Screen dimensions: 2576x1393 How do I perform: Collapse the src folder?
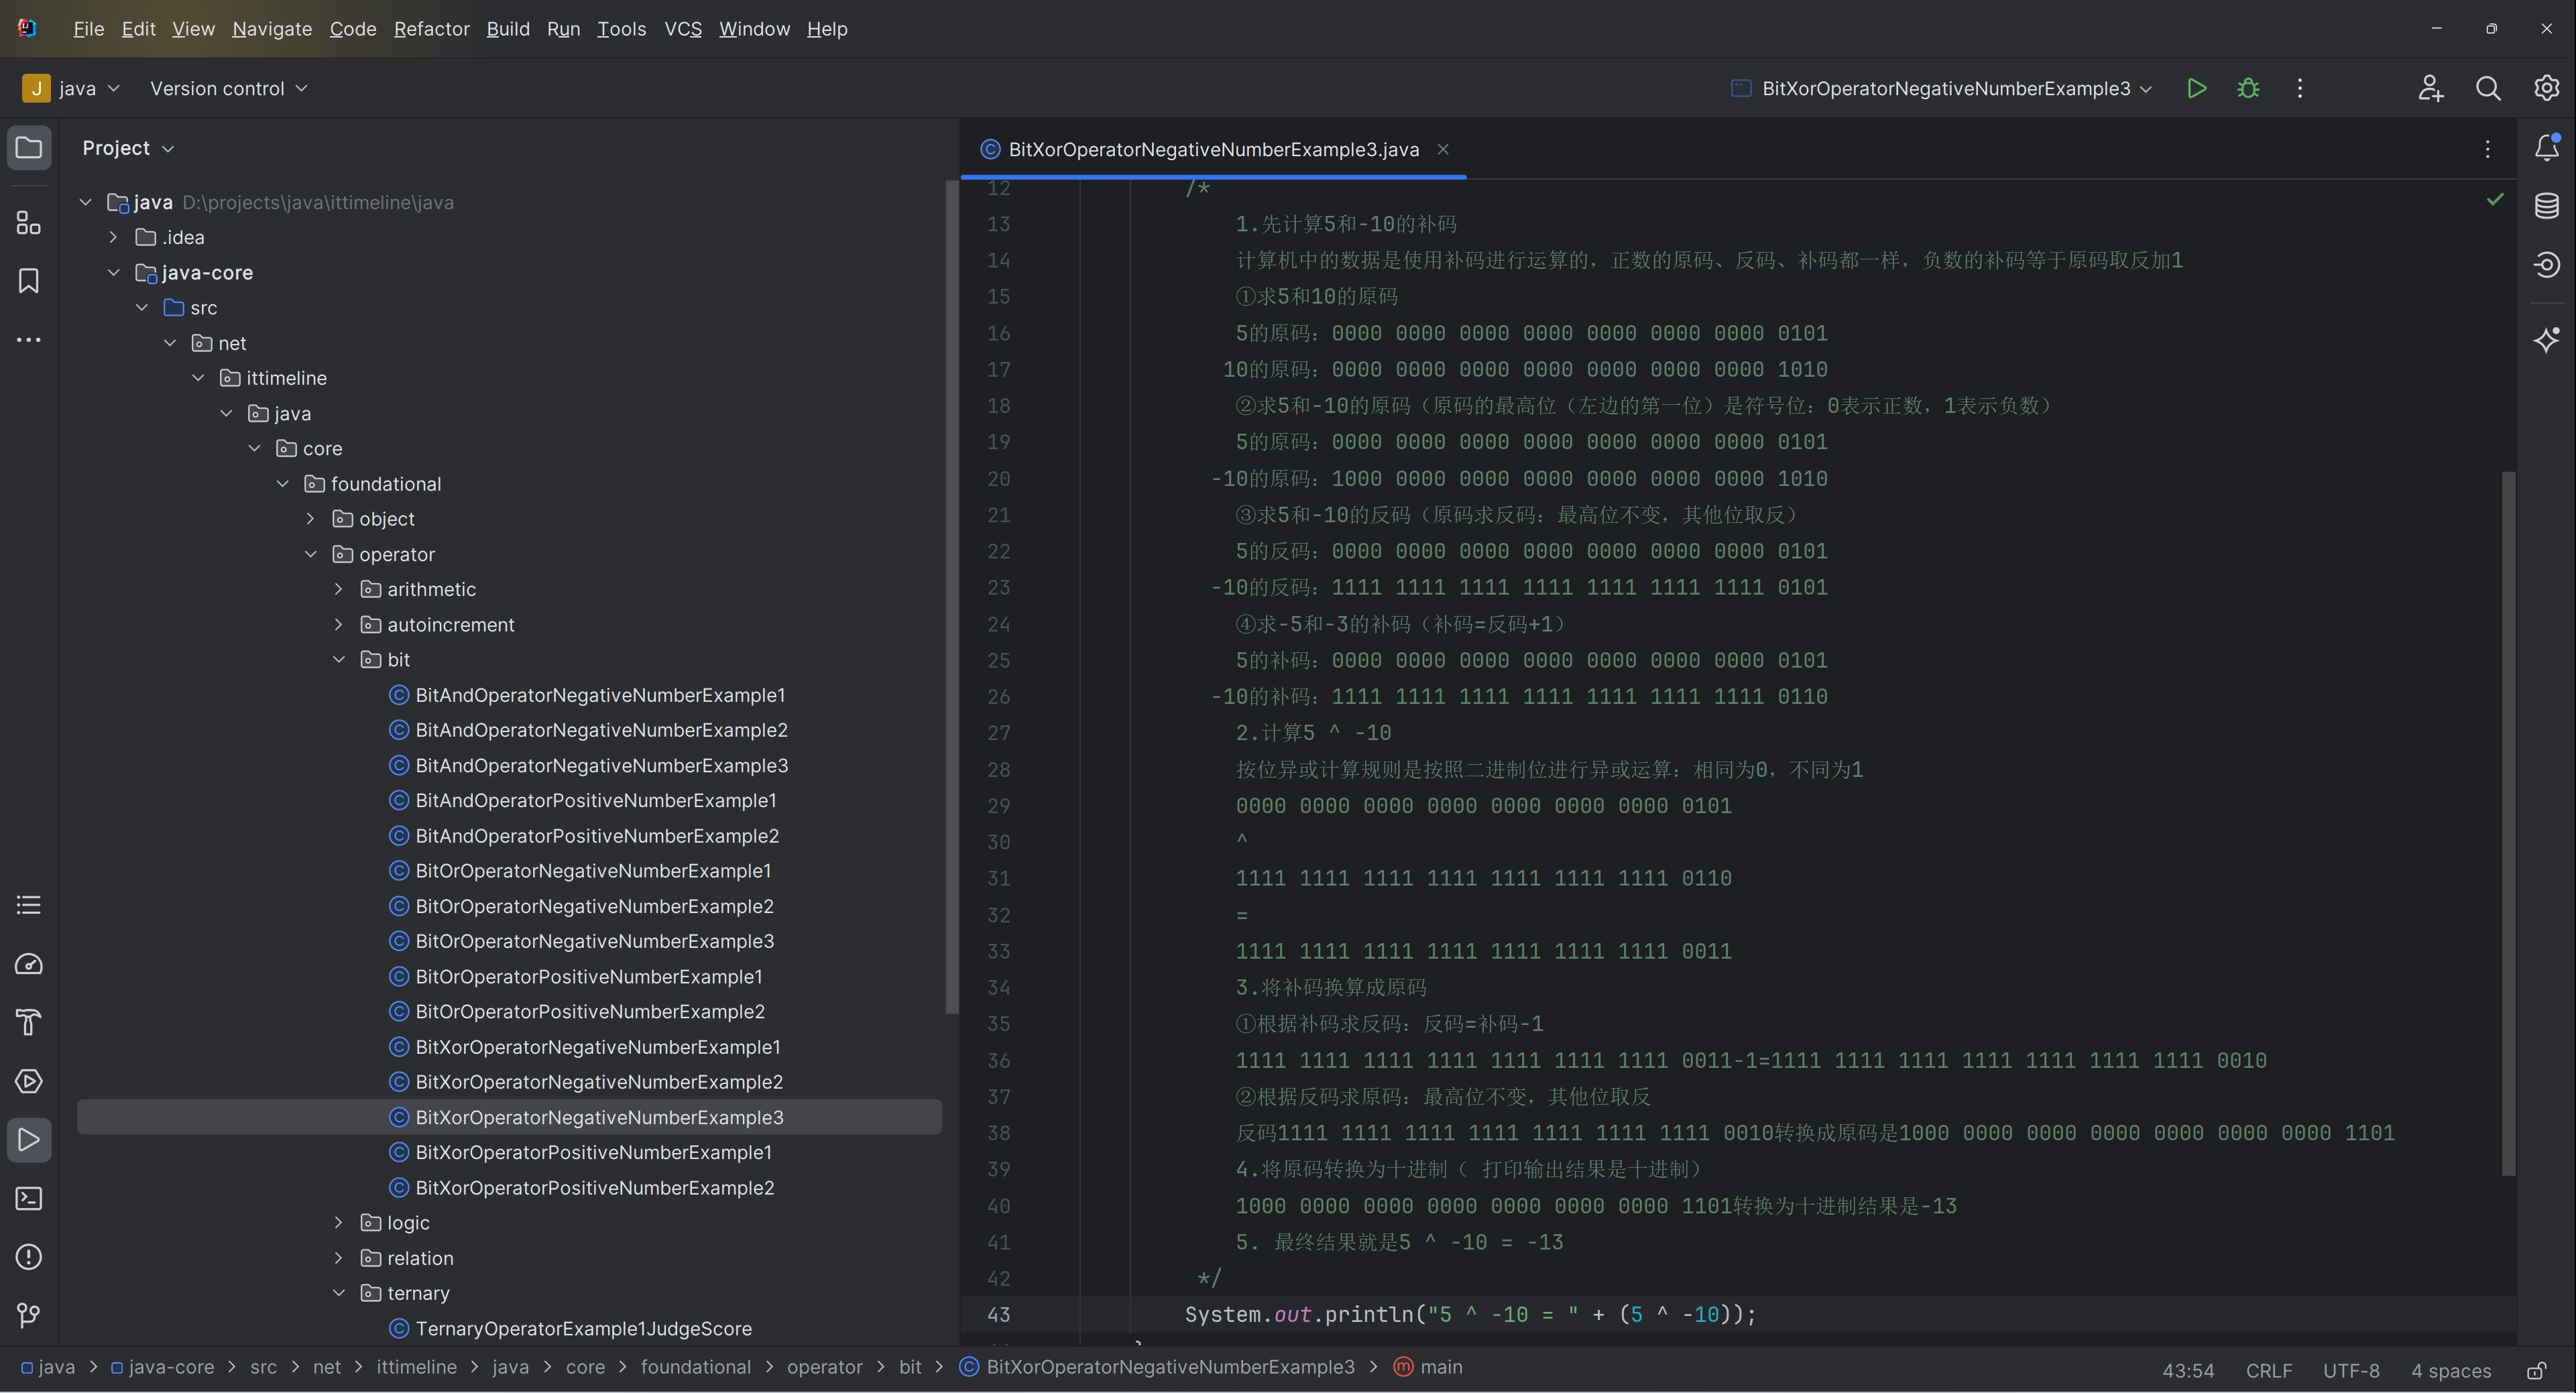pyautogui.click(x=141, y=307)
